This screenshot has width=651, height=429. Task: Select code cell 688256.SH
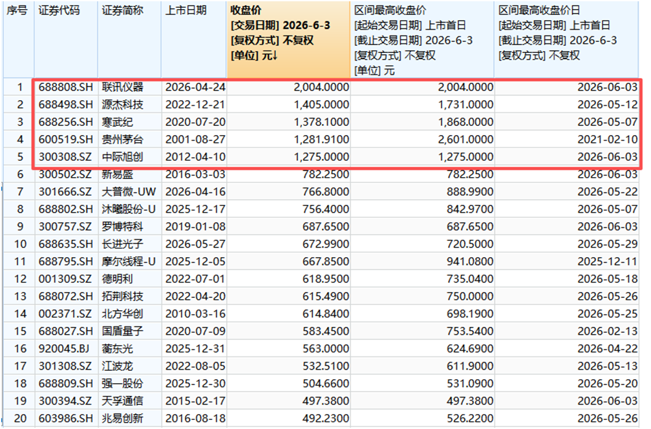[x=66, y=122]
